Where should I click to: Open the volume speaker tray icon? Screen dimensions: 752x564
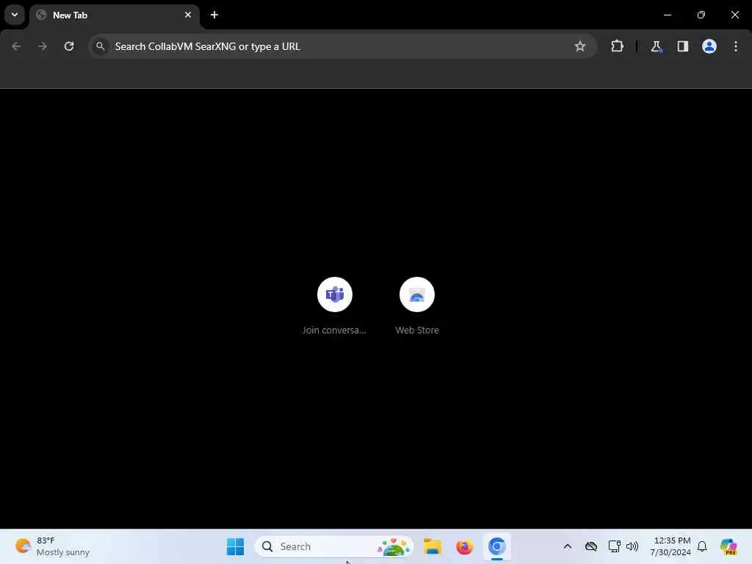632,546
